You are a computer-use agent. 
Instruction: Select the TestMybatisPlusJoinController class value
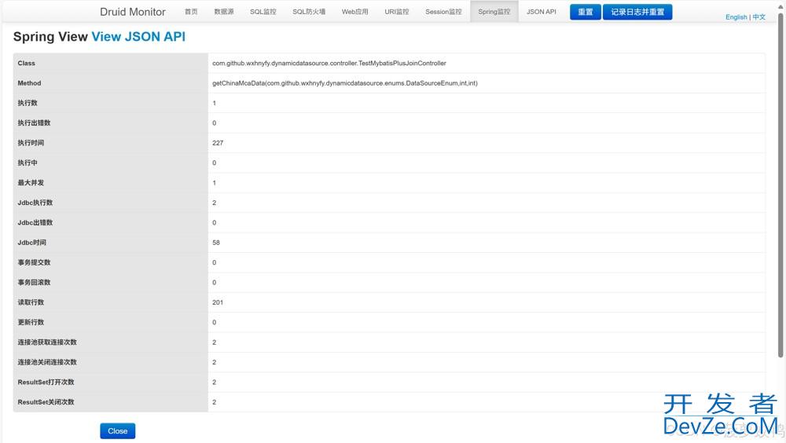[329, 63]
